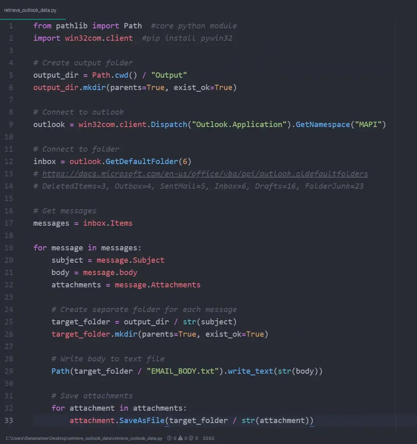Click line number 19 in the gutter

tap(9, 248)
